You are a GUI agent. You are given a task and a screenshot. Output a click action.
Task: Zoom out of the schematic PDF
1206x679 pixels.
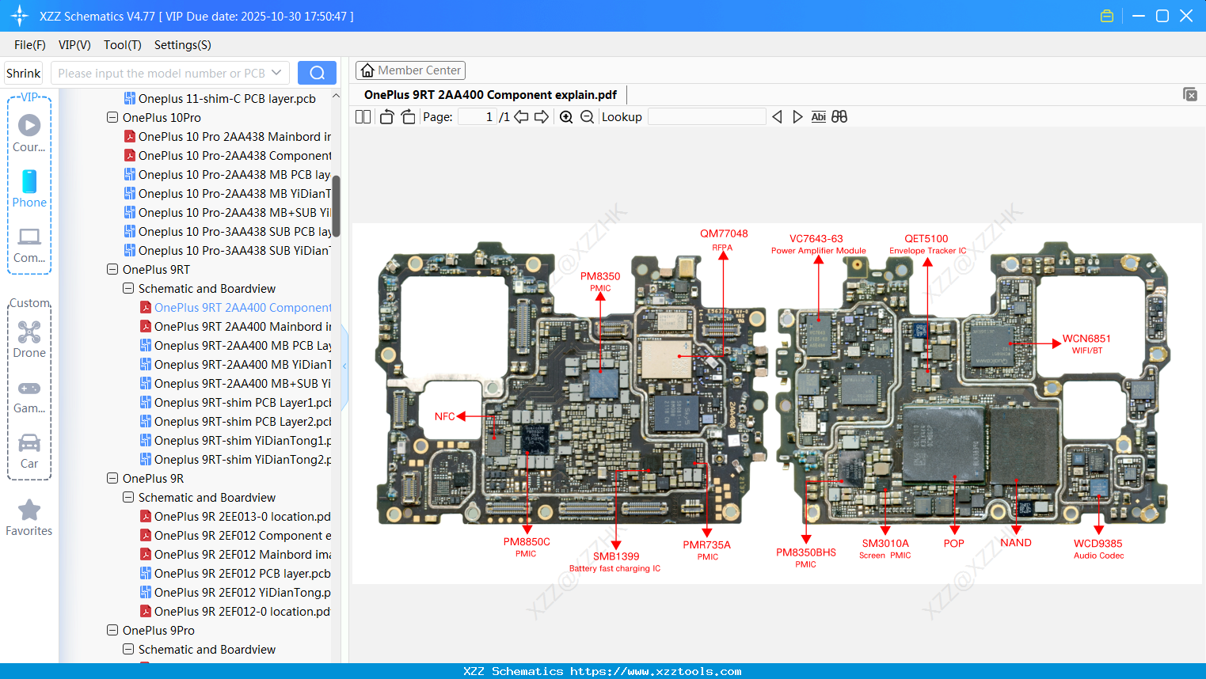coord(587,116)
